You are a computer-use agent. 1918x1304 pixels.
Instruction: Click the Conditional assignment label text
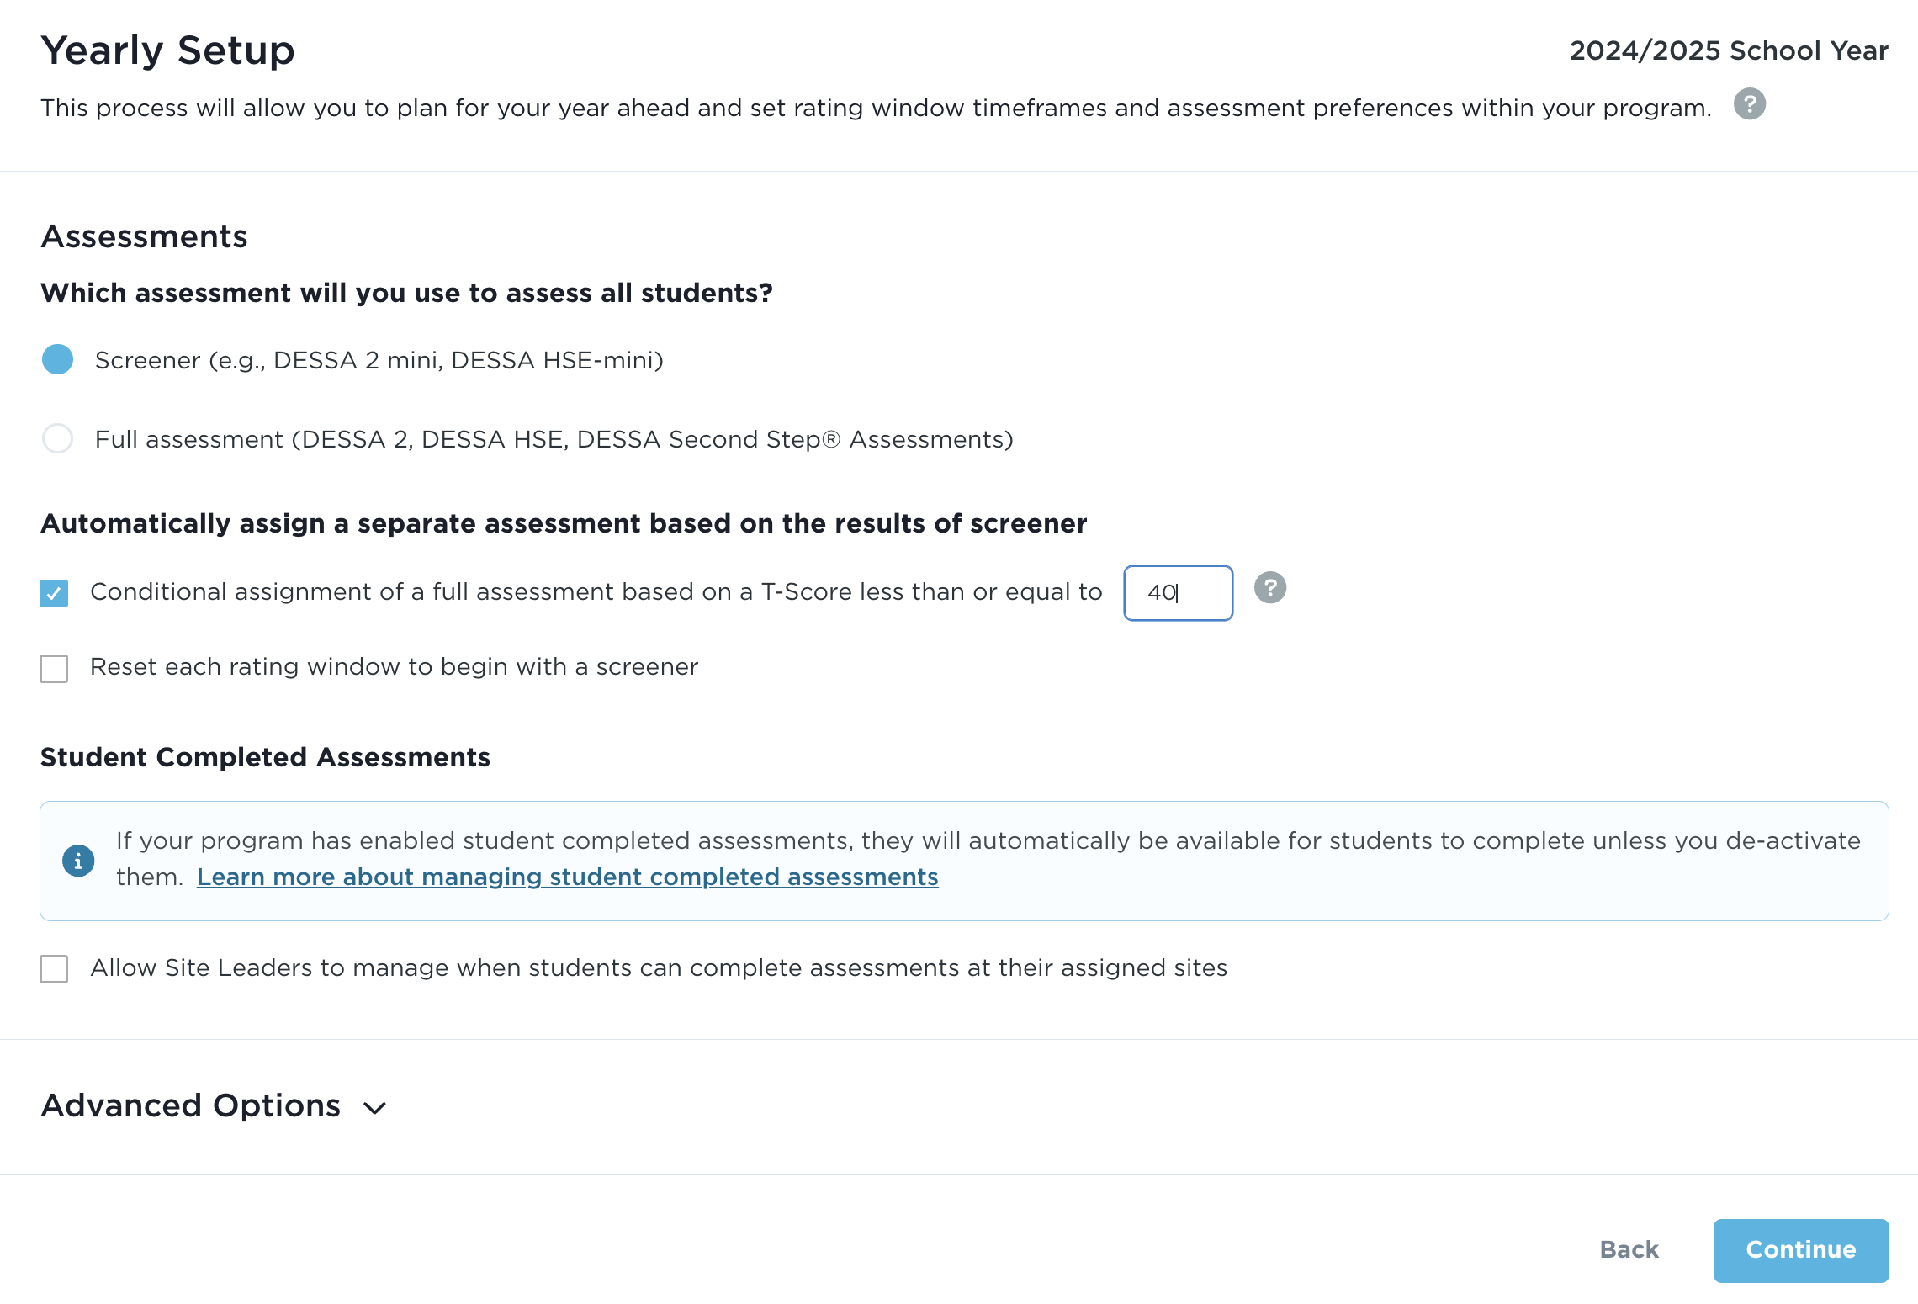point(596,592)
